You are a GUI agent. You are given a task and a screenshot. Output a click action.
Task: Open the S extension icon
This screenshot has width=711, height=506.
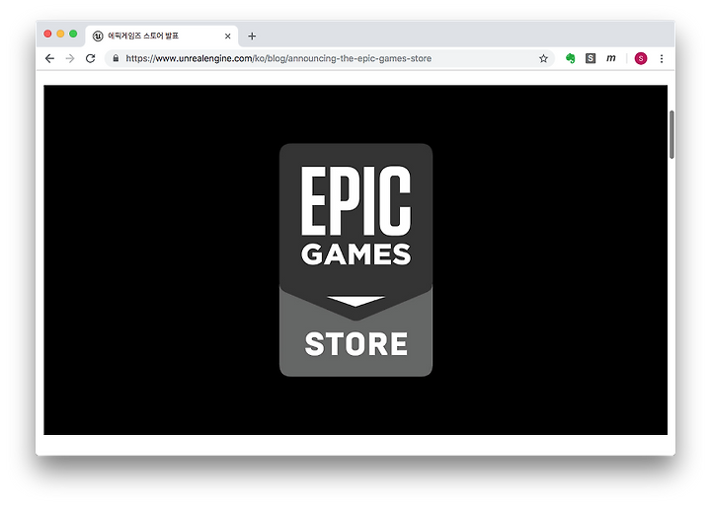click(591, 58)
